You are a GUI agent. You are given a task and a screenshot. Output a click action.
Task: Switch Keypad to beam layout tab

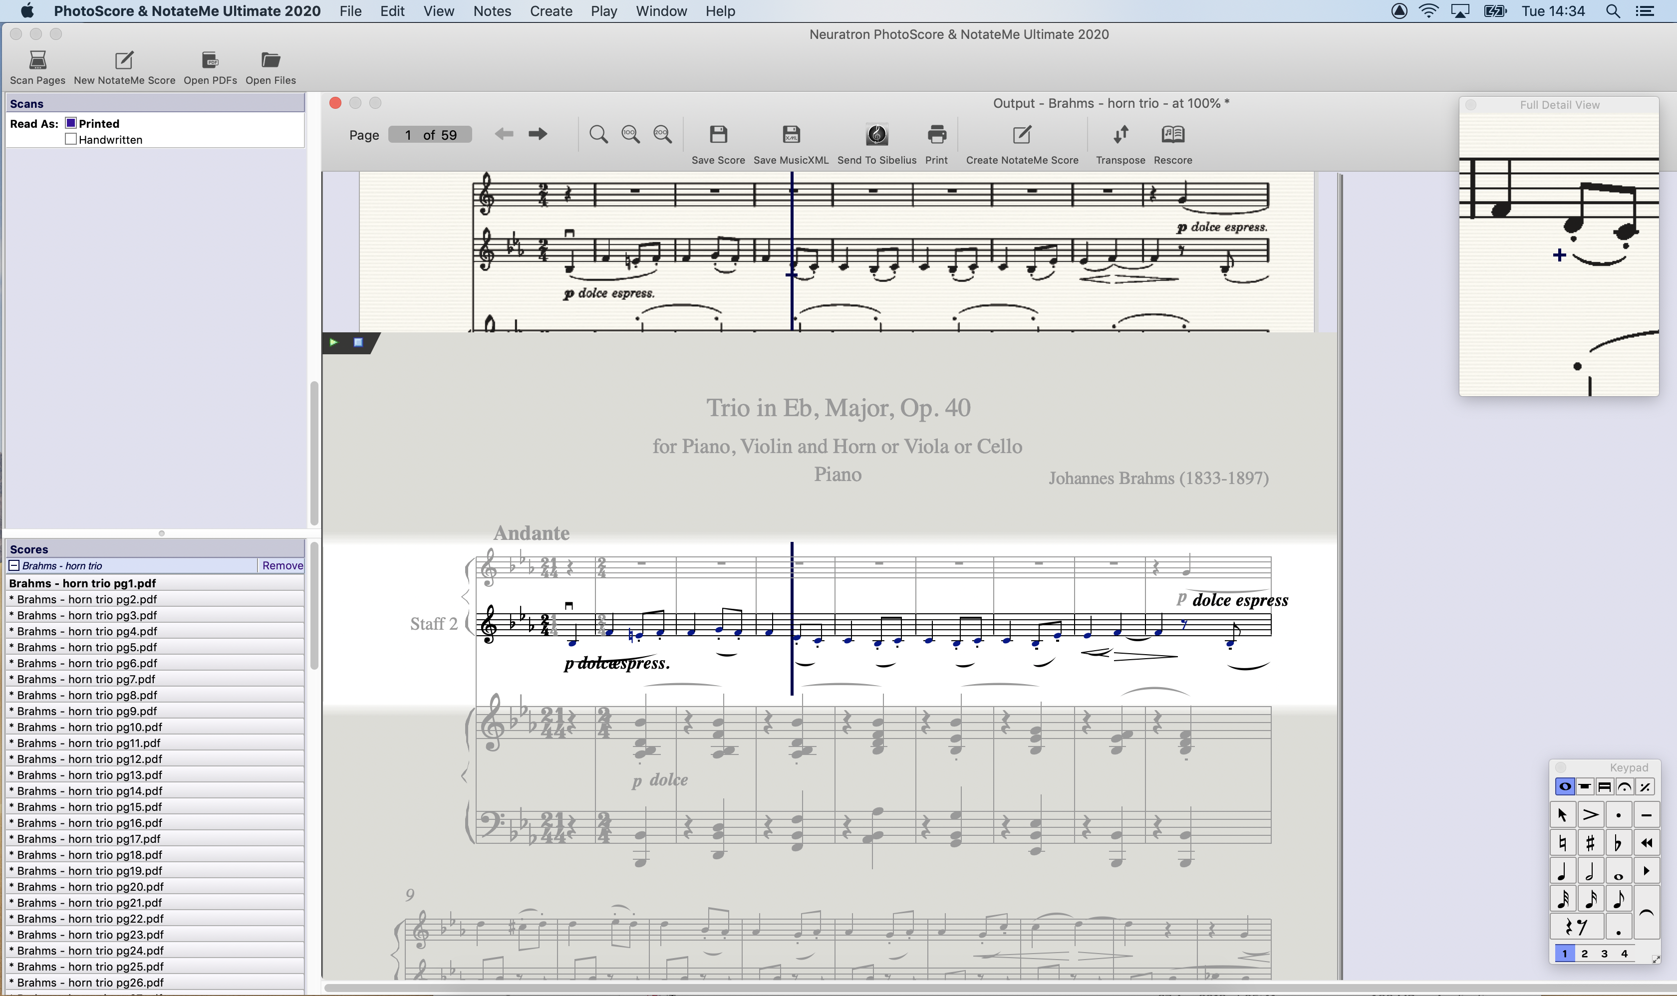pyautogui.click(x=1605, y=786)
